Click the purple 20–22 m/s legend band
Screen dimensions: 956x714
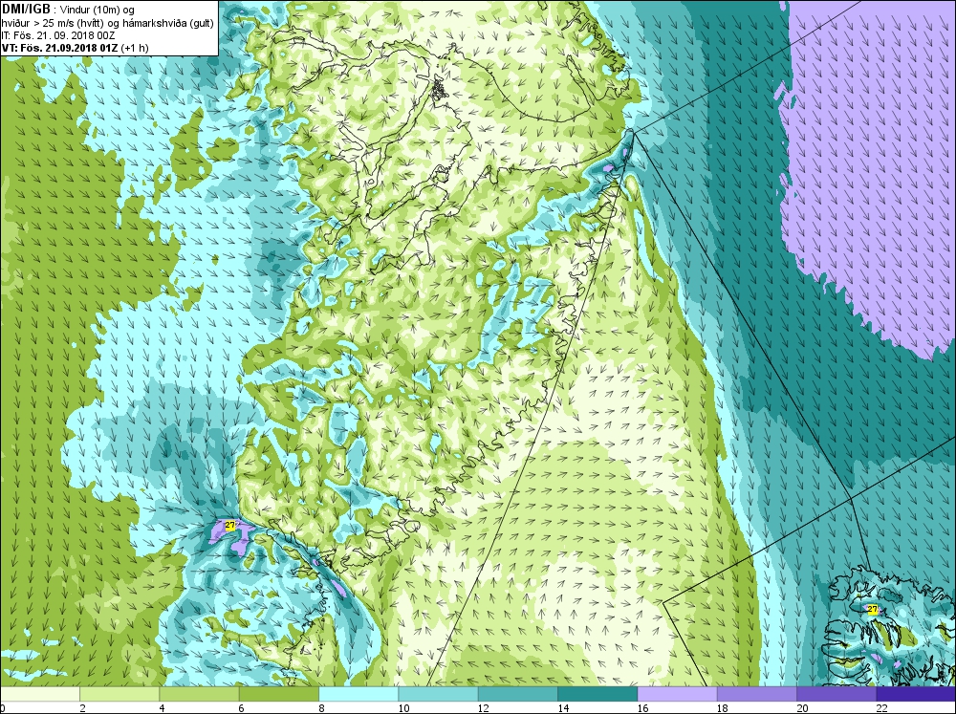tap(836, 695)
